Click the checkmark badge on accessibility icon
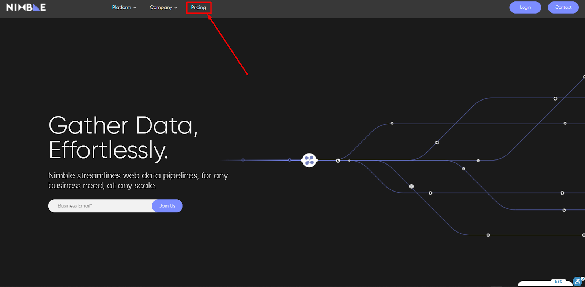The width and height of the screenshot is (585, 287). pos(582,279)
